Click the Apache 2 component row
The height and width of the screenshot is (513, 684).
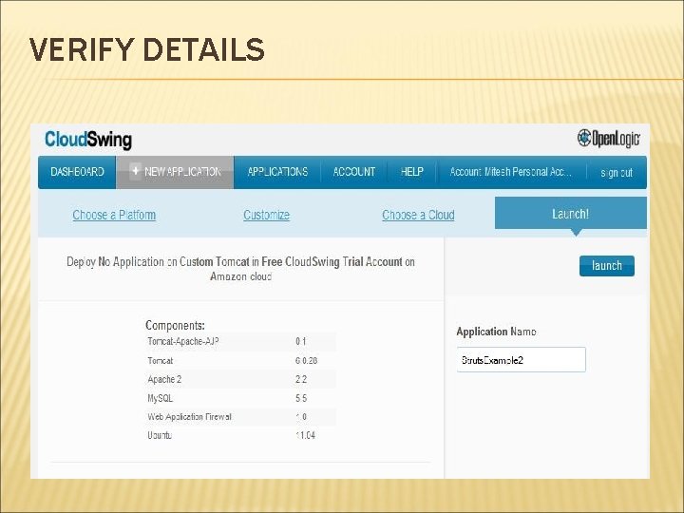(240, 379)
